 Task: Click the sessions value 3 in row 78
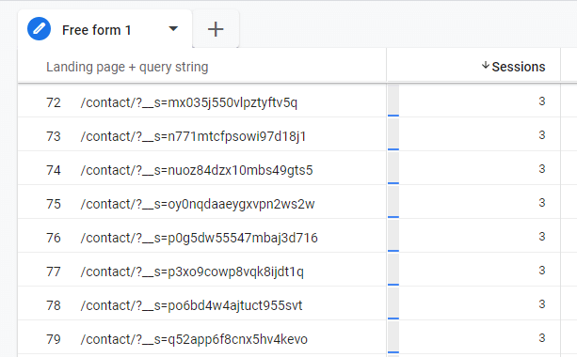541,304
